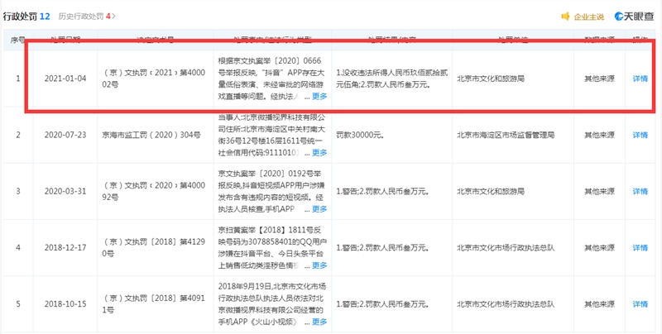The width and height of the screenshot is (662, 334).
Task: Expand 更多 in the 2021-01-04 penalty row
Action: tap(319, 96)
